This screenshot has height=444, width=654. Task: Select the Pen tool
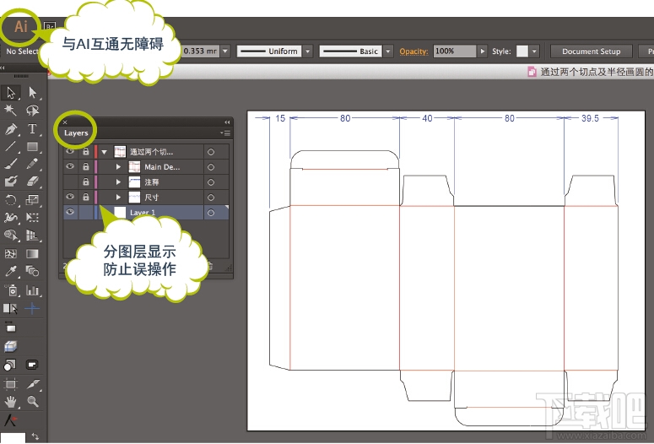11,129
